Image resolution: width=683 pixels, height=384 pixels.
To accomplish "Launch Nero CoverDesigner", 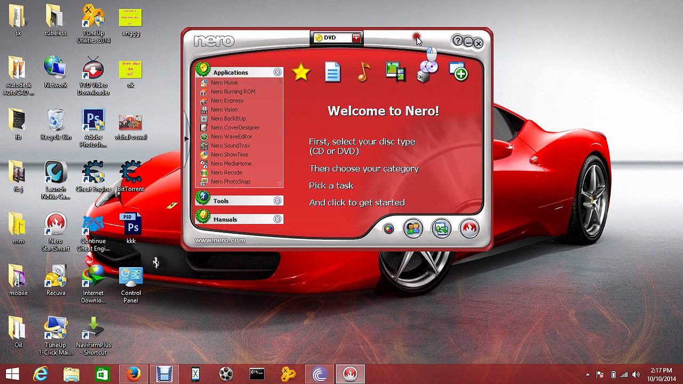I will [x=235, y=128].
